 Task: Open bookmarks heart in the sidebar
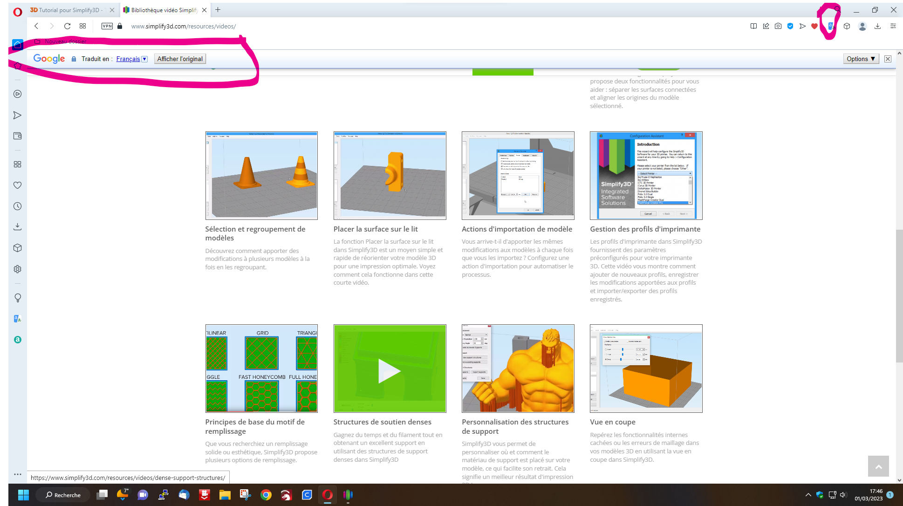pyautogui.click(x=17, y=185)
